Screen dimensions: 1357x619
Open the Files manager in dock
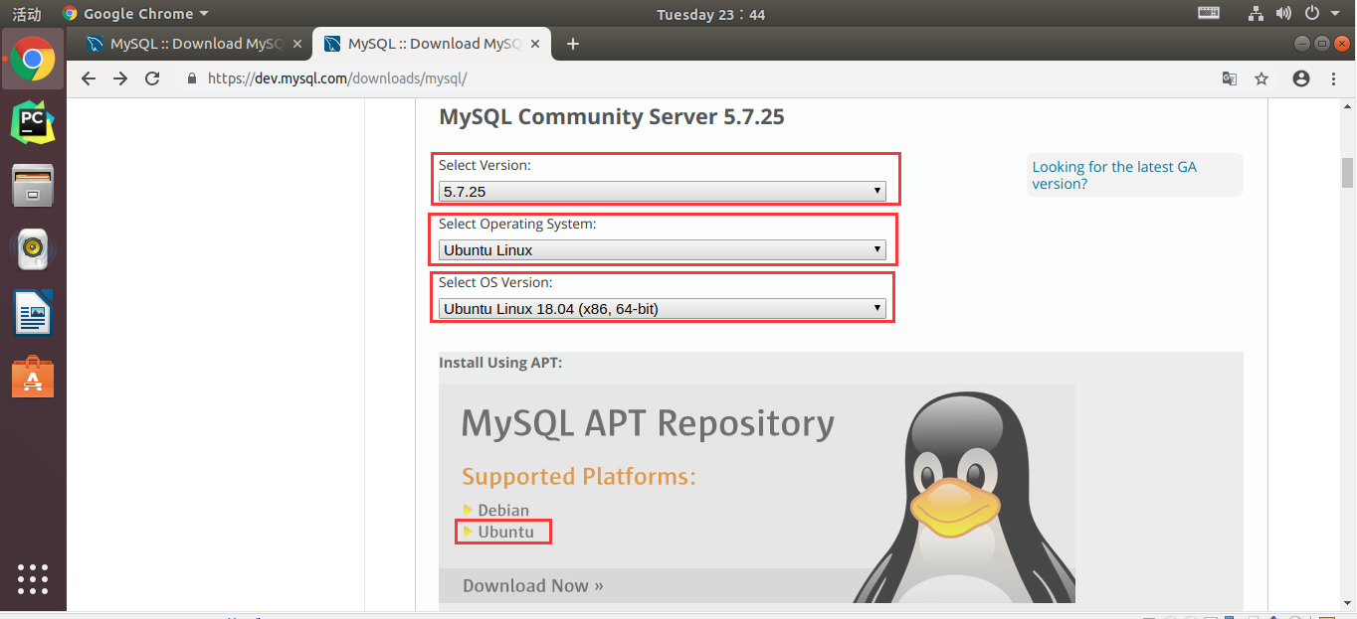(x=33, y=186)
